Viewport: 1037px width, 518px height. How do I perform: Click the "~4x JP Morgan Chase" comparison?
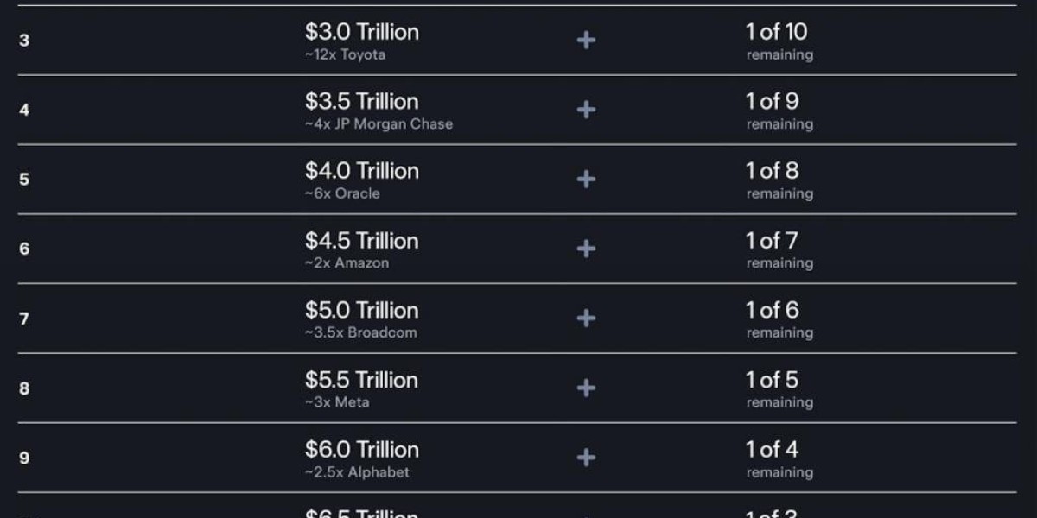pos(379,124)
